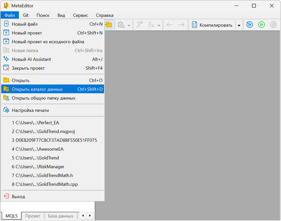
Task: Navigate forward with the right arrow
Action: [x=181, y=25]
